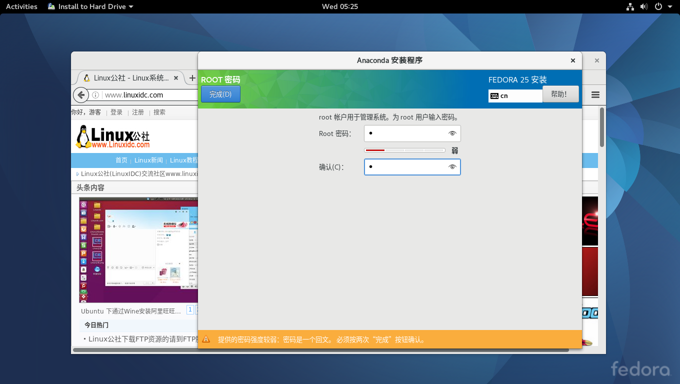680x384 pixels.
Task: Click the network status icon in the top bar
Action: click(x=630, y=6)
